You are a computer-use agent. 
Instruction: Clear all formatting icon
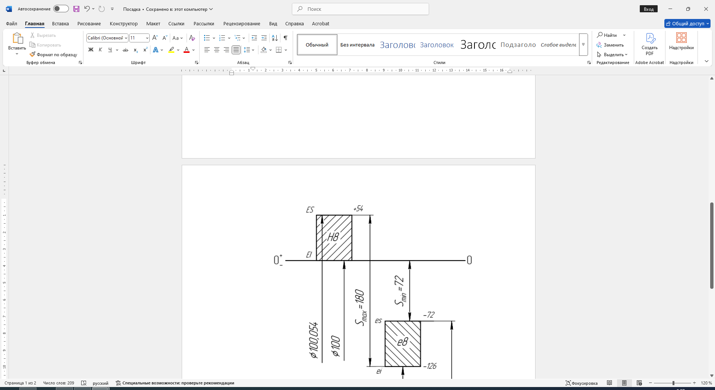192,38
